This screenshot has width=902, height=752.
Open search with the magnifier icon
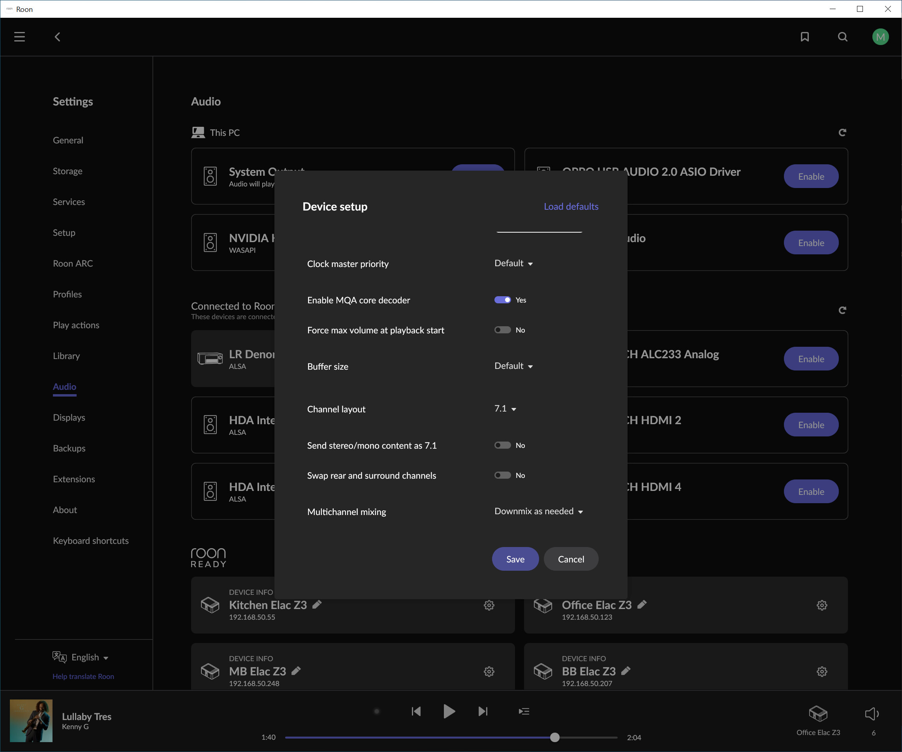[x=842, y=37]
